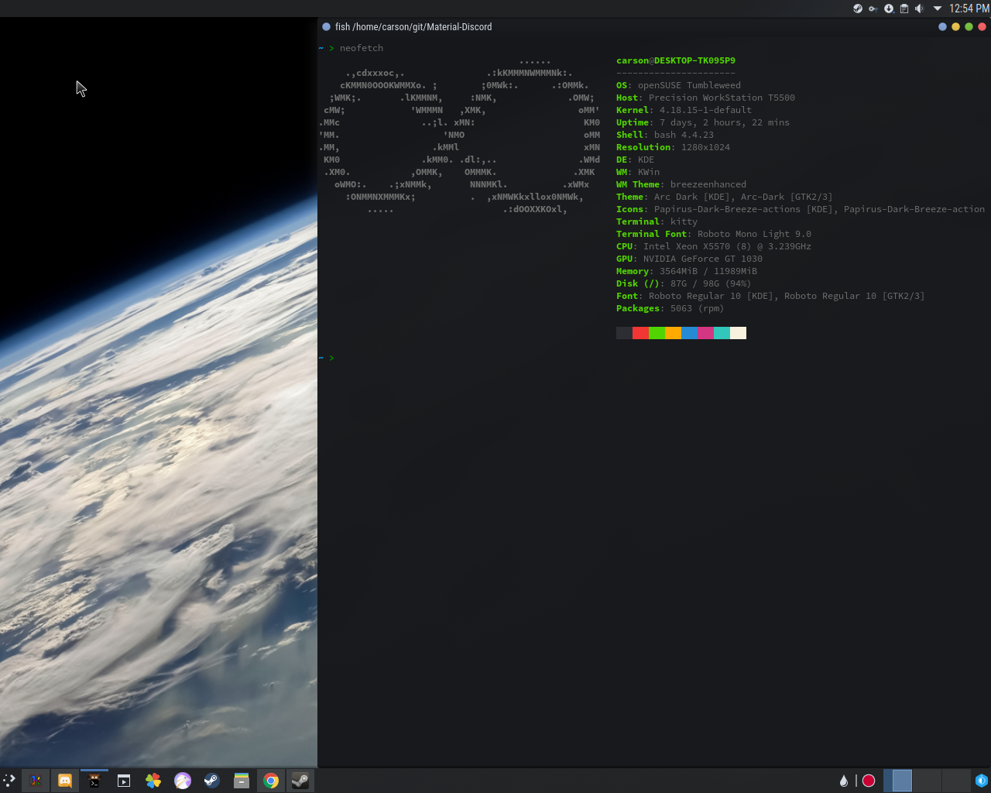Open the clipboard tray icon
Image resolution: width=991 pixels, height=793 pixels.
point(904,9)
